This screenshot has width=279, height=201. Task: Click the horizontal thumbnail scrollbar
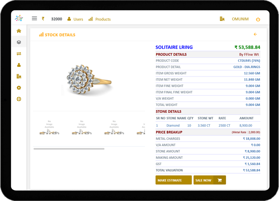pos(69,148)
